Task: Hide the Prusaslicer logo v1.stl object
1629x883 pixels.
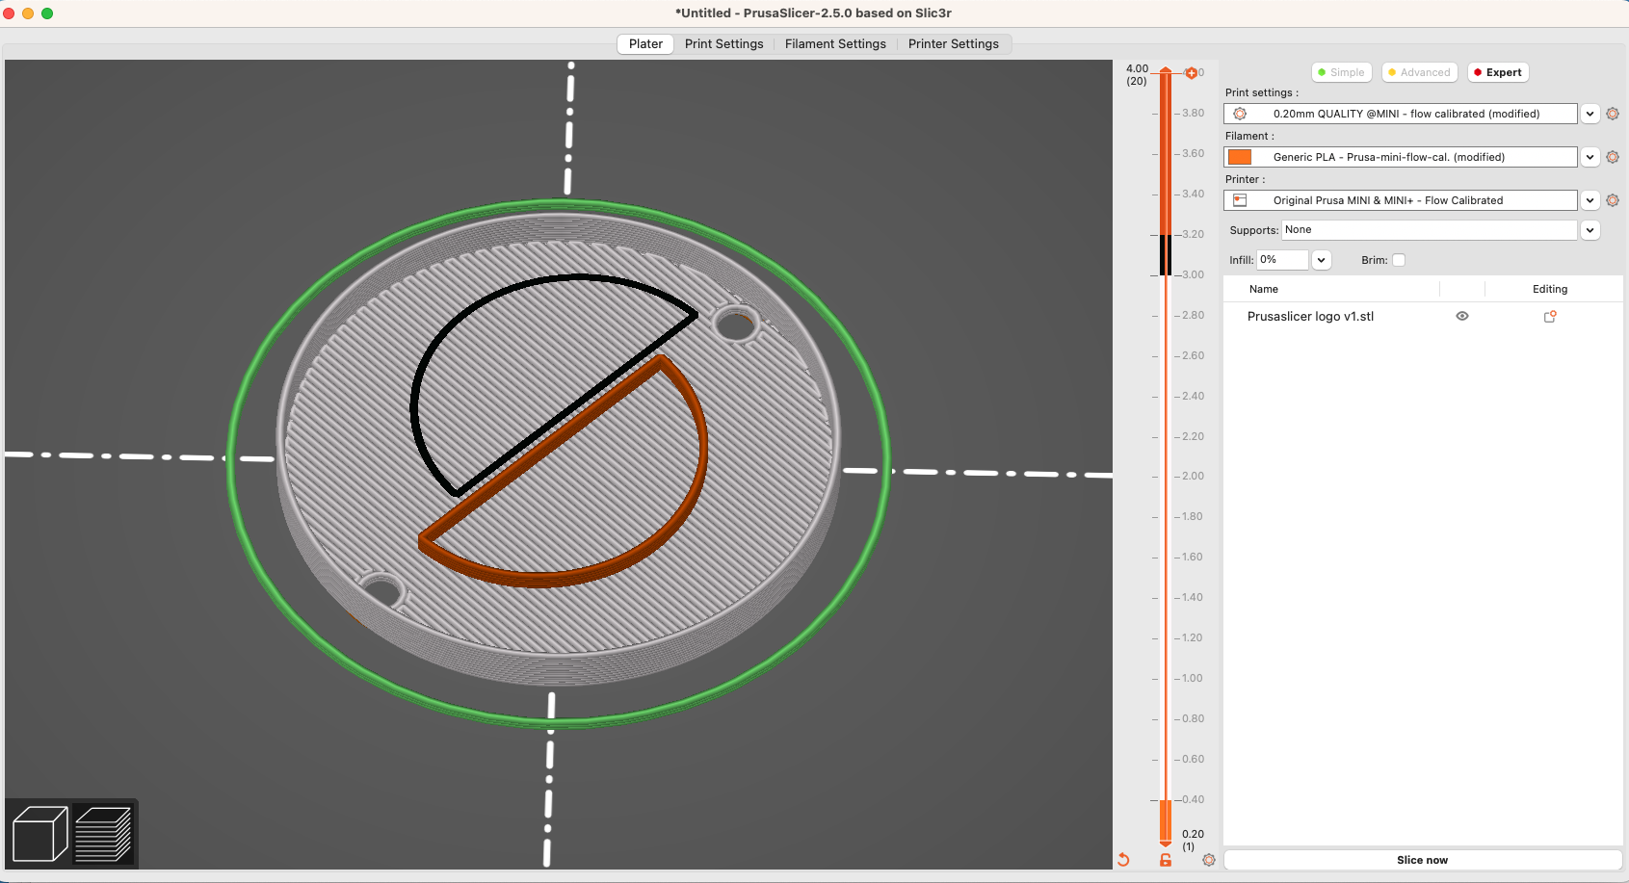Action: point(1462,316)
